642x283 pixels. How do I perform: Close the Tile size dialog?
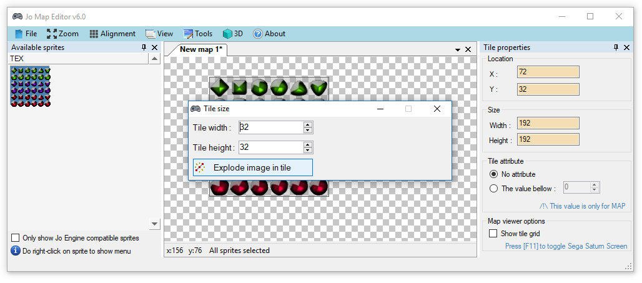(x=437, y=109)
